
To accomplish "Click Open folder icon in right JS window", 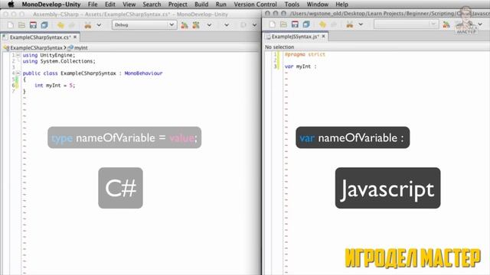I will click(283, 24).
